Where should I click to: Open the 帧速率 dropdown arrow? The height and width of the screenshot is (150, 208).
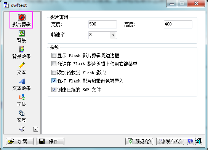[x=113, y=35]
